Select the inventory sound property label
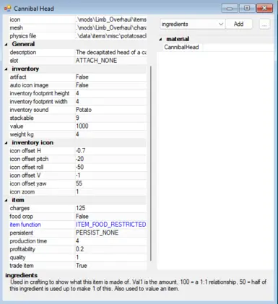This screenshot has width=278, height=304. tap(29, 110)
